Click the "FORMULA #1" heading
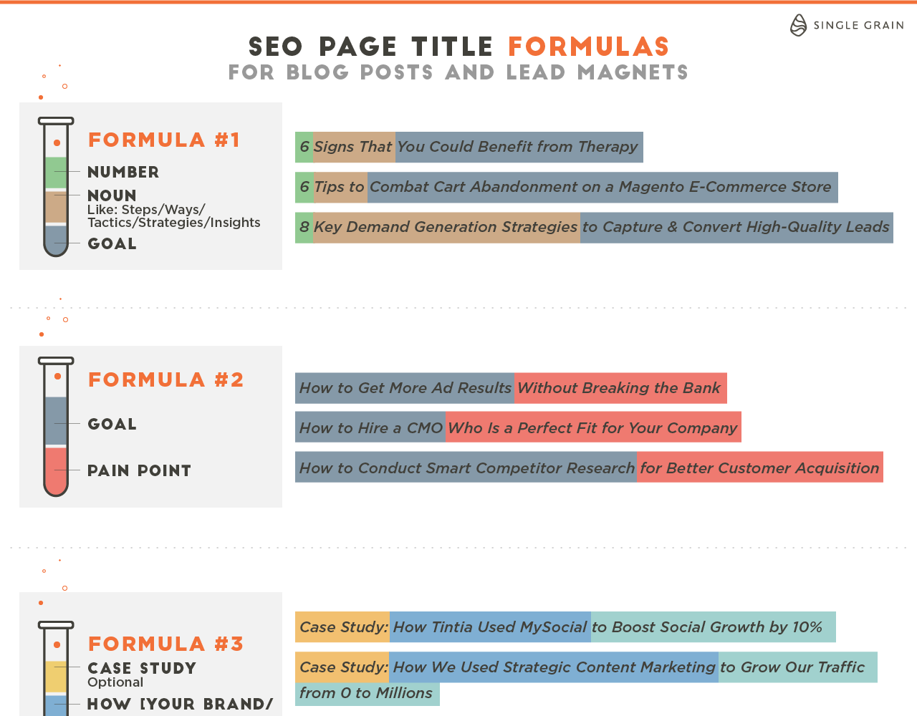Viewport: 917px width, 716px height. click(x=164, y=140)
